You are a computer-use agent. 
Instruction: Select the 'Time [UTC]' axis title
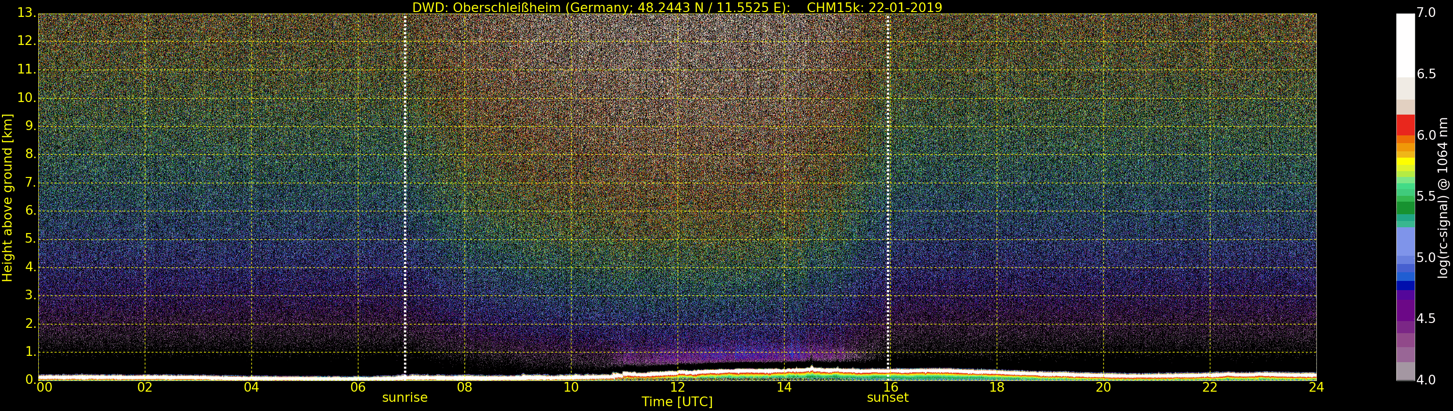pyautogui.click(x=677, y=402)
